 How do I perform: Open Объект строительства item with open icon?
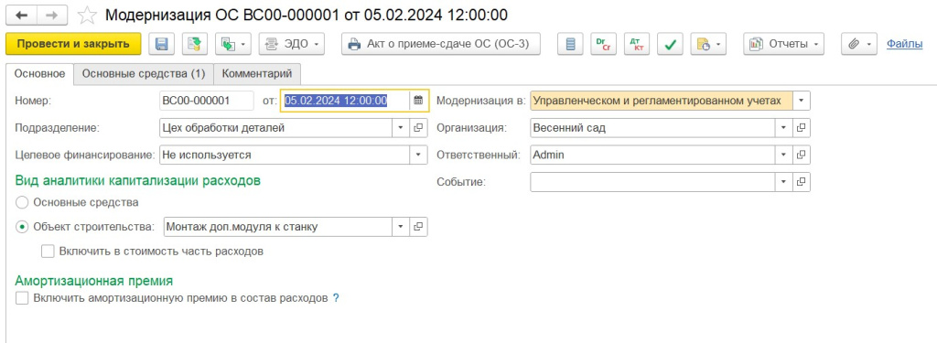(x=419, y=227)
